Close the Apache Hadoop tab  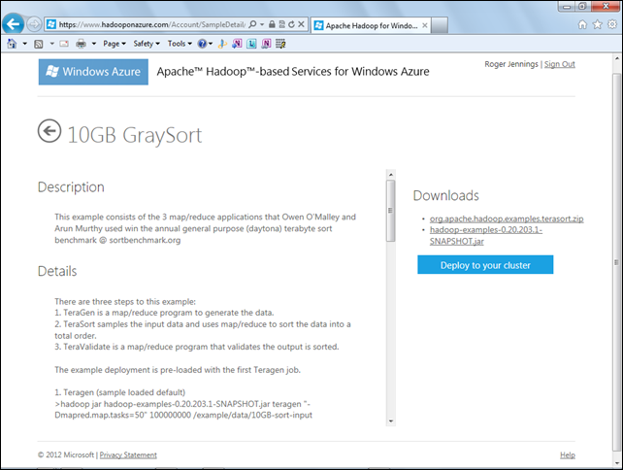coord(425,25)
